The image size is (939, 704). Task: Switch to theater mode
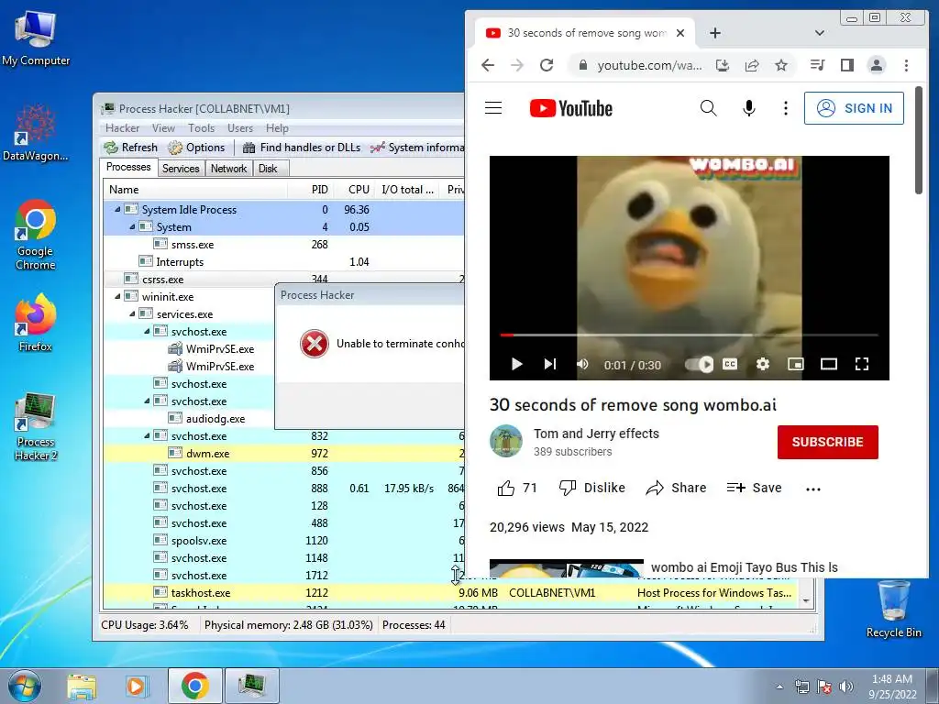(x=829, y=364)
